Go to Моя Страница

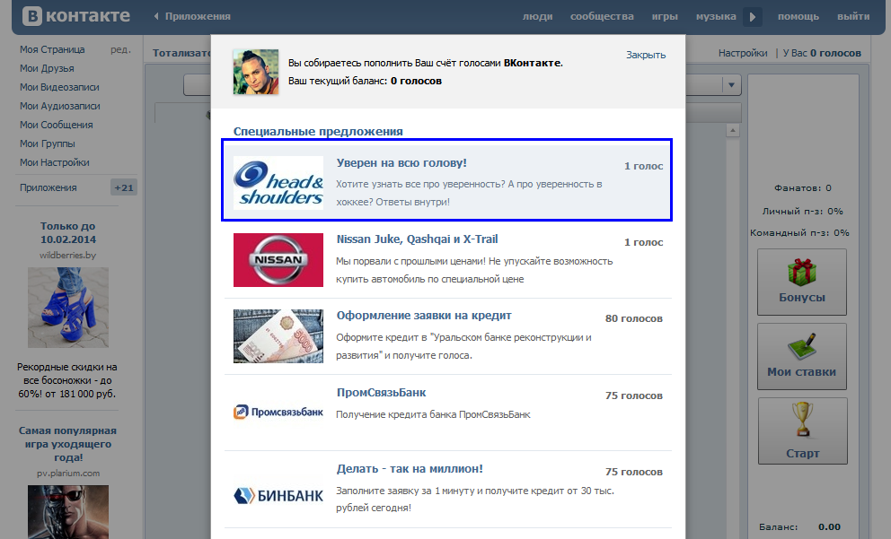[52, 49]
